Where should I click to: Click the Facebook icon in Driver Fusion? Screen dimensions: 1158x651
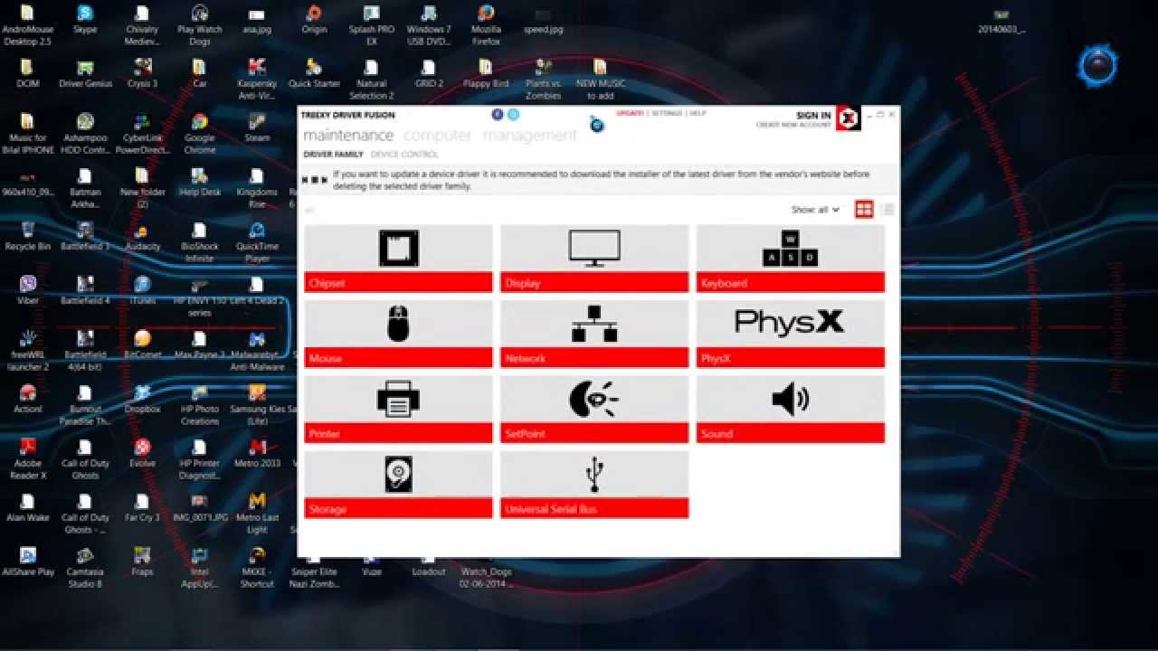[498, 115]
